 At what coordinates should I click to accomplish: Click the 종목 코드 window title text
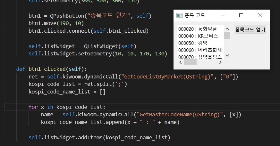(195, 15)
